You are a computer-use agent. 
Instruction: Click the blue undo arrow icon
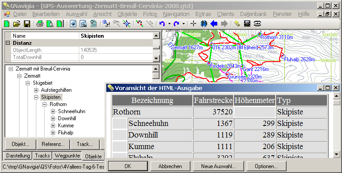coord(162,24)
